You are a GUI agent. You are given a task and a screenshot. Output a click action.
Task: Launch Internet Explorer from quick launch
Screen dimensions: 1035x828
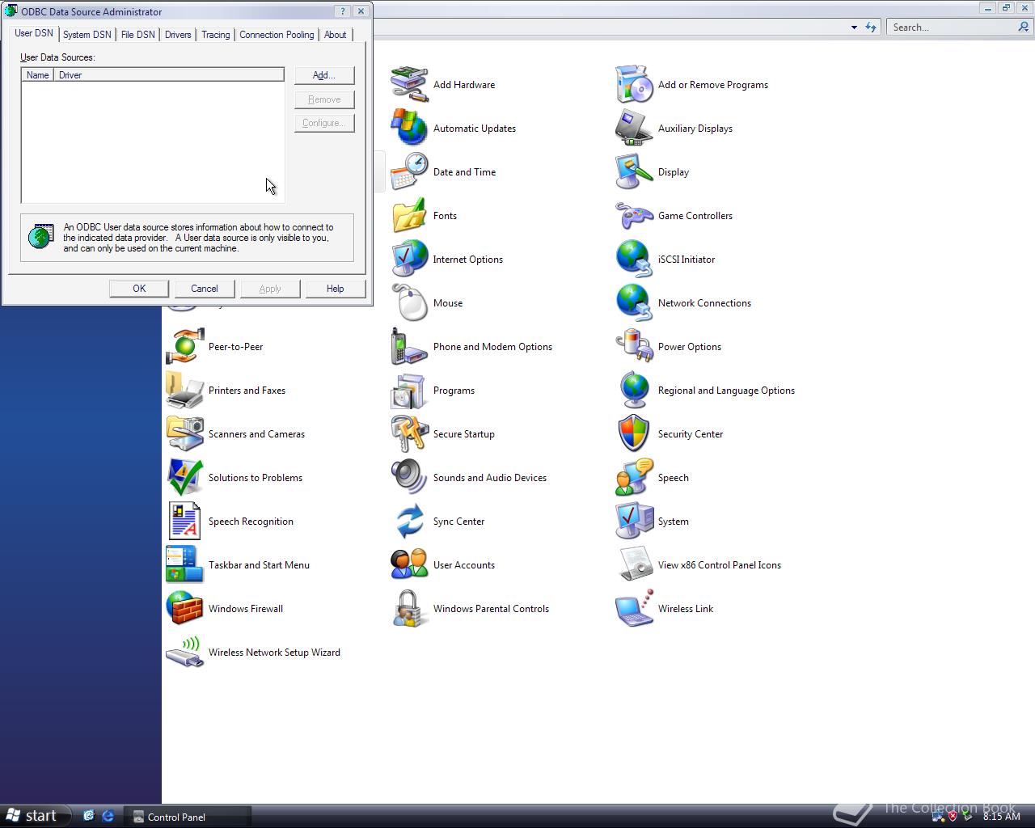[108, 816]
